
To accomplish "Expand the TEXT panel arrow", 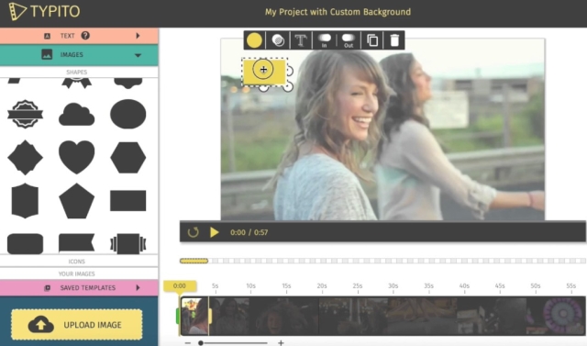I will [138, 36].
